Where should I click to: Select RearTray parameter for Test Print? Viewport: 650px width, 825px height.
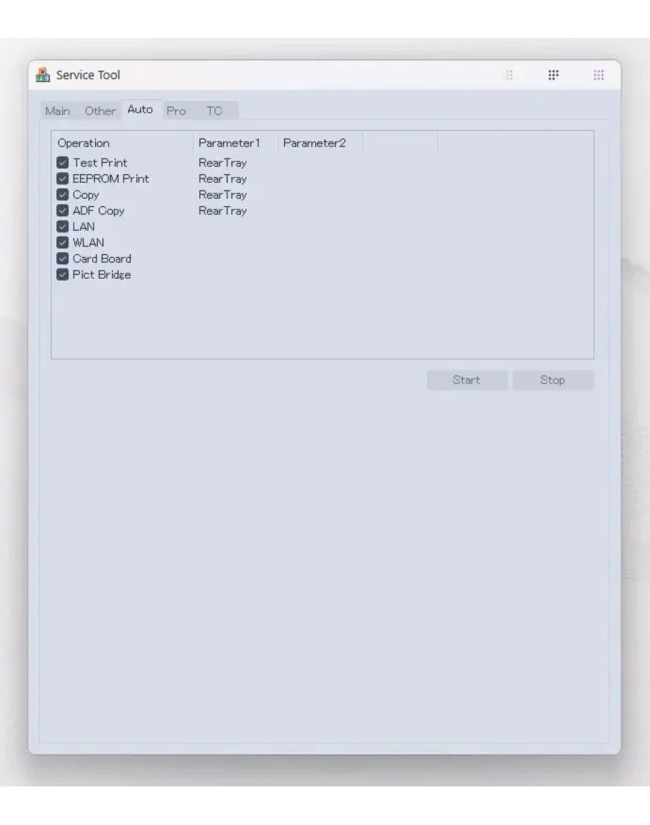(x=222, y=163)
